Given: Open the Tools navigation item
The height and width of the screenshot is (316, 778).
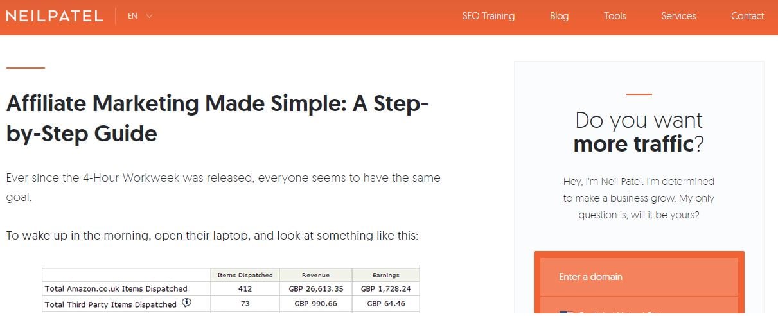Looking at the screenshot, I should pyautogui.click(x=615, y=16).
